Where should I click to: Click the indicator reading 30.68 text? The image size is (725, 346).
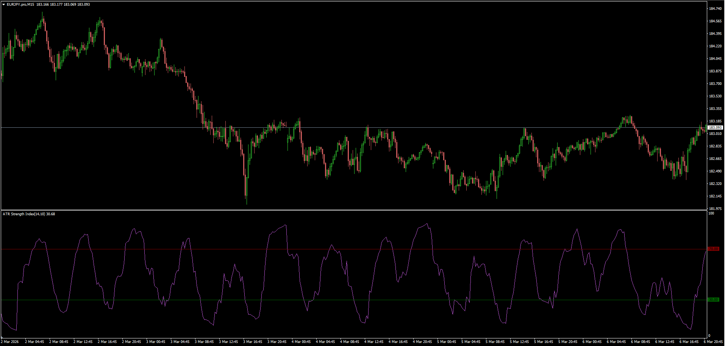tap(50, 214)
